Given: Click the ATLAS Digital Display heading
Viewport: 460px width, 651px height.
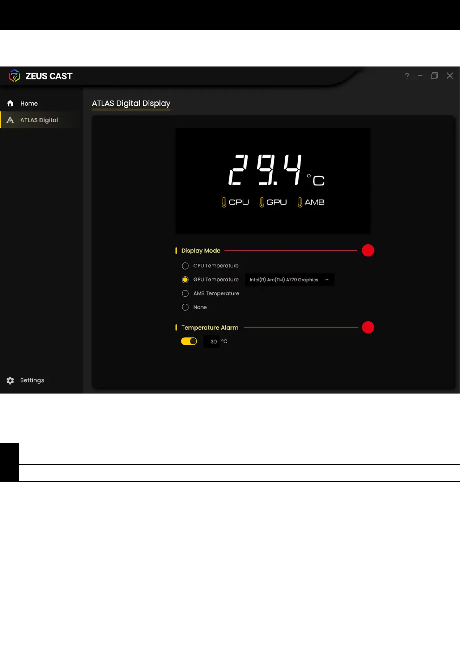Looking at the screenshot, I should coord(131,104).
